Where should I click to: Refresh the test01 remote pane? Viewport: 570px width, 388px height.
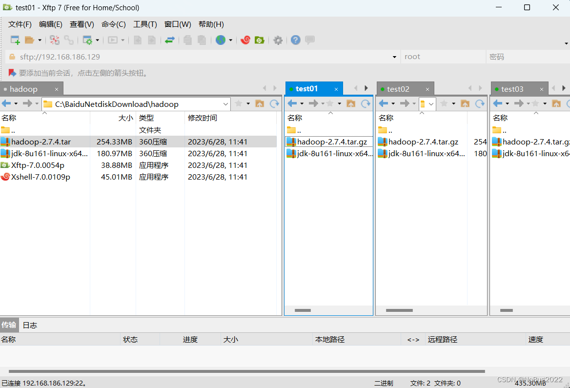[366, 103]
